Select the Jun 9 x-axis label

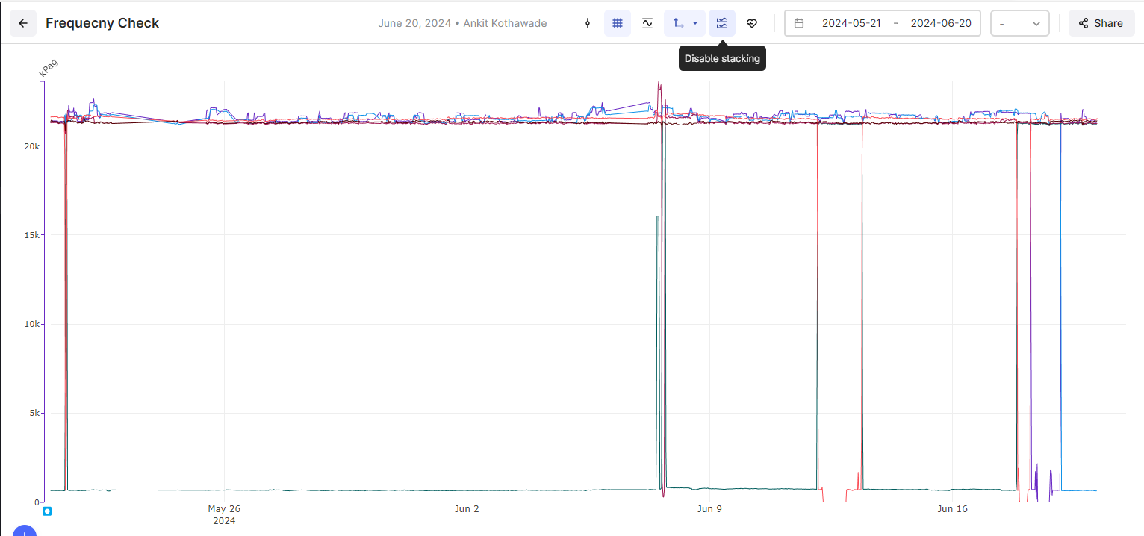tap(709, 509)
